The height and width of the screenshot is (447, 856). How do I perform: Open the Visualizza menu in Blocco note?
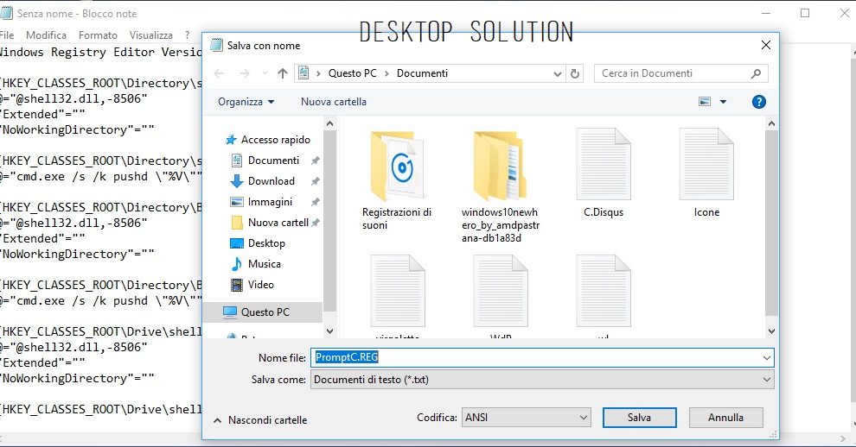coord(151,35)
